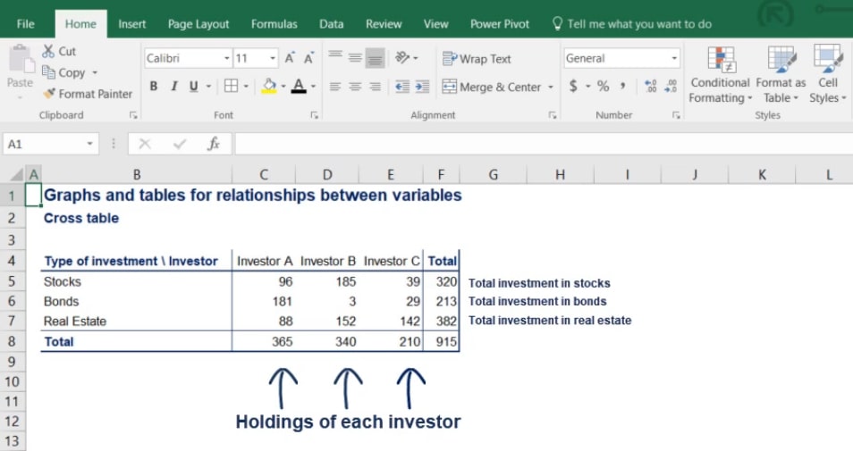Click the Increase Font Size icon
Viewport: 853px width, 451px height.
click(x=290, y=58)
